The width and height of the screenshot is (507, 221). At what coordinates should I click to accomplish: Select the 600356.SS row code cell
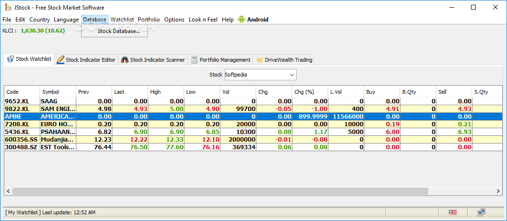tap(22, 140)
